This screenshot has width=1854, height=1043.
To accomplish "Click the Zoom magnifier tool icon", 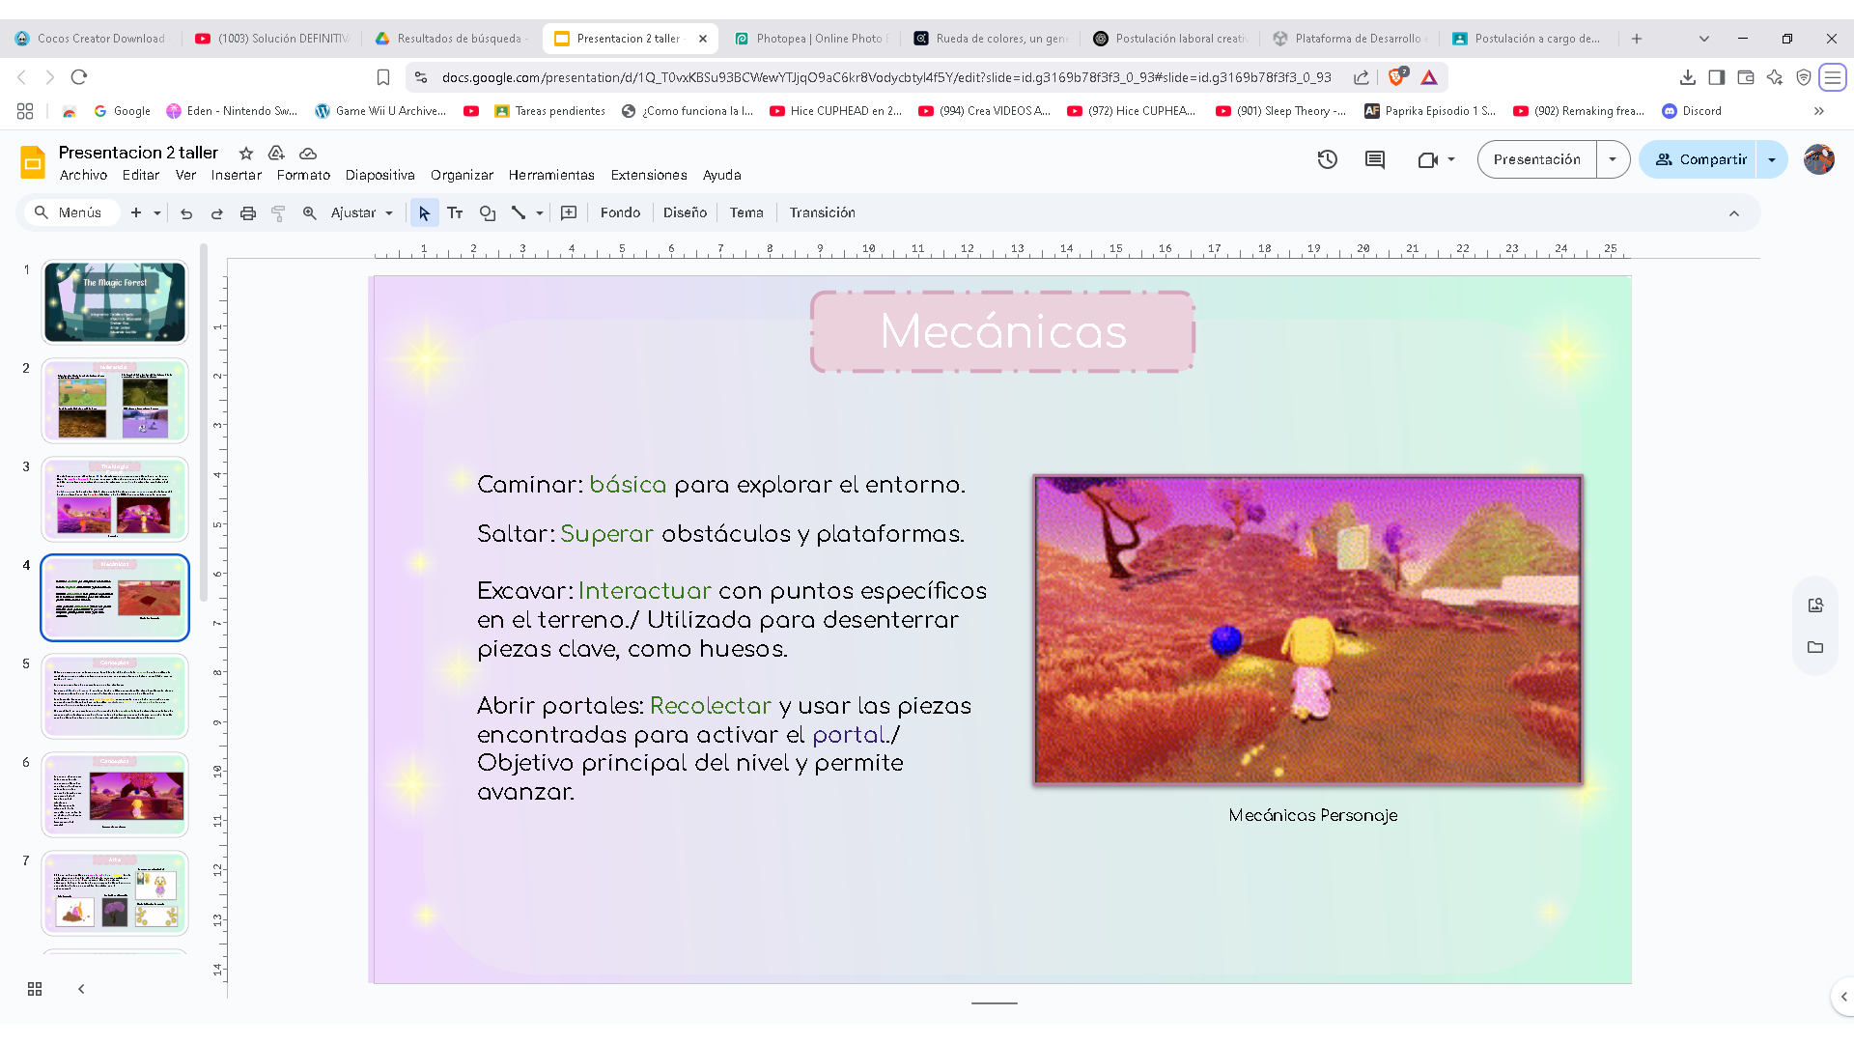I will pyautogui.click(x=310, y=213).
